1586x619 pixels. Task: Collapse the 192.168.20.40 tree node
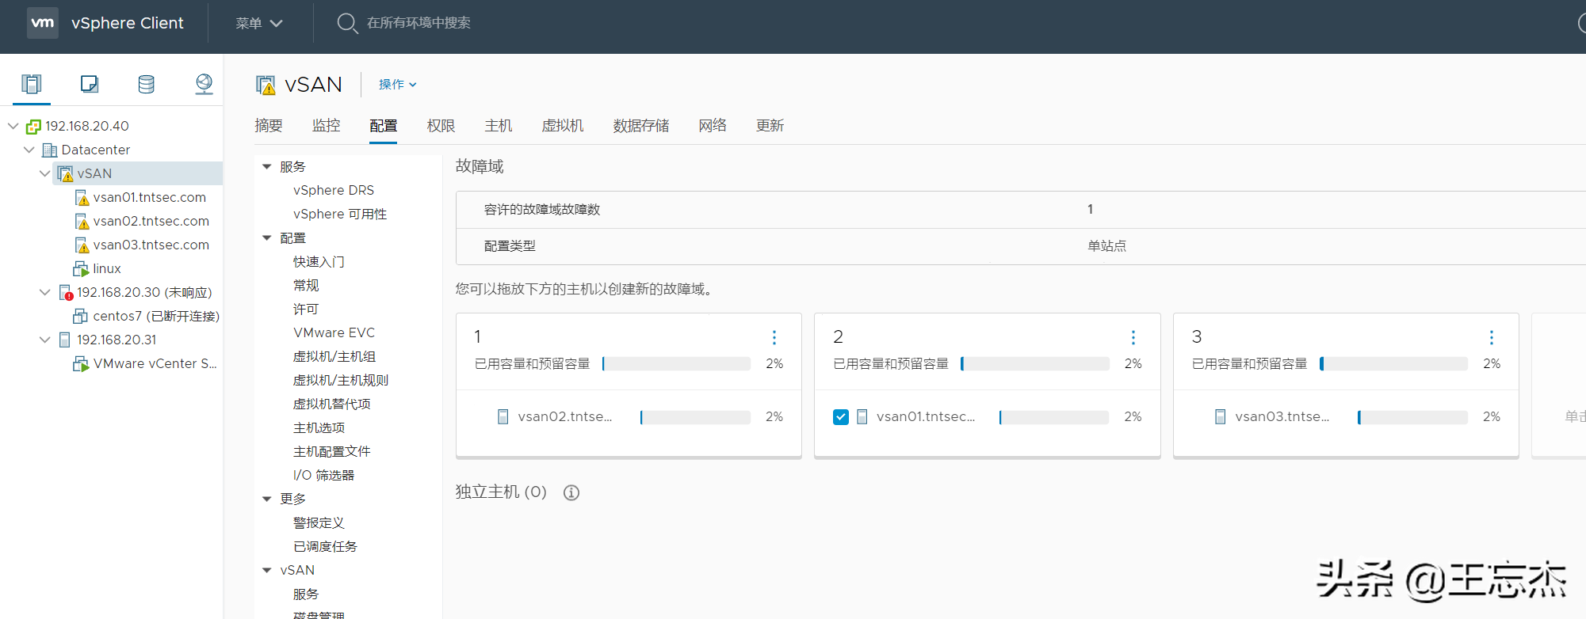pyautogui.click(x=13, y=126)
